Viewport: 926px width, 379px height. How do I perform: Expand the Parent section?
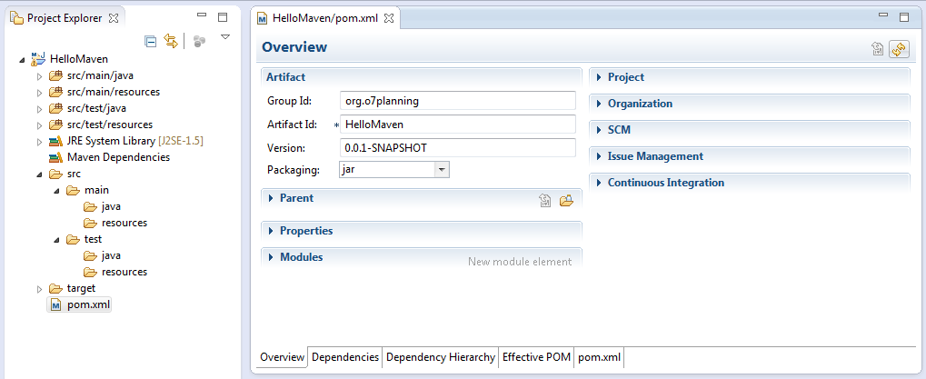pyautogui.click(x=271, y=198)
